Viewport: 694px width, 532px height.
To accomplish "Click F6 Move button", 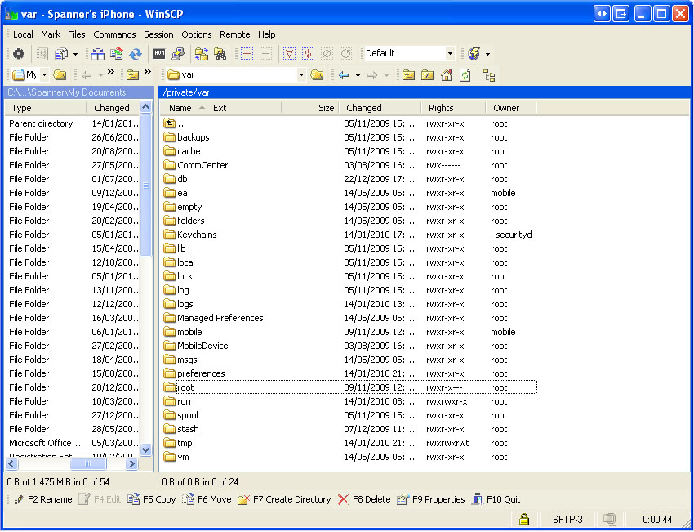I will pos(207,499).
